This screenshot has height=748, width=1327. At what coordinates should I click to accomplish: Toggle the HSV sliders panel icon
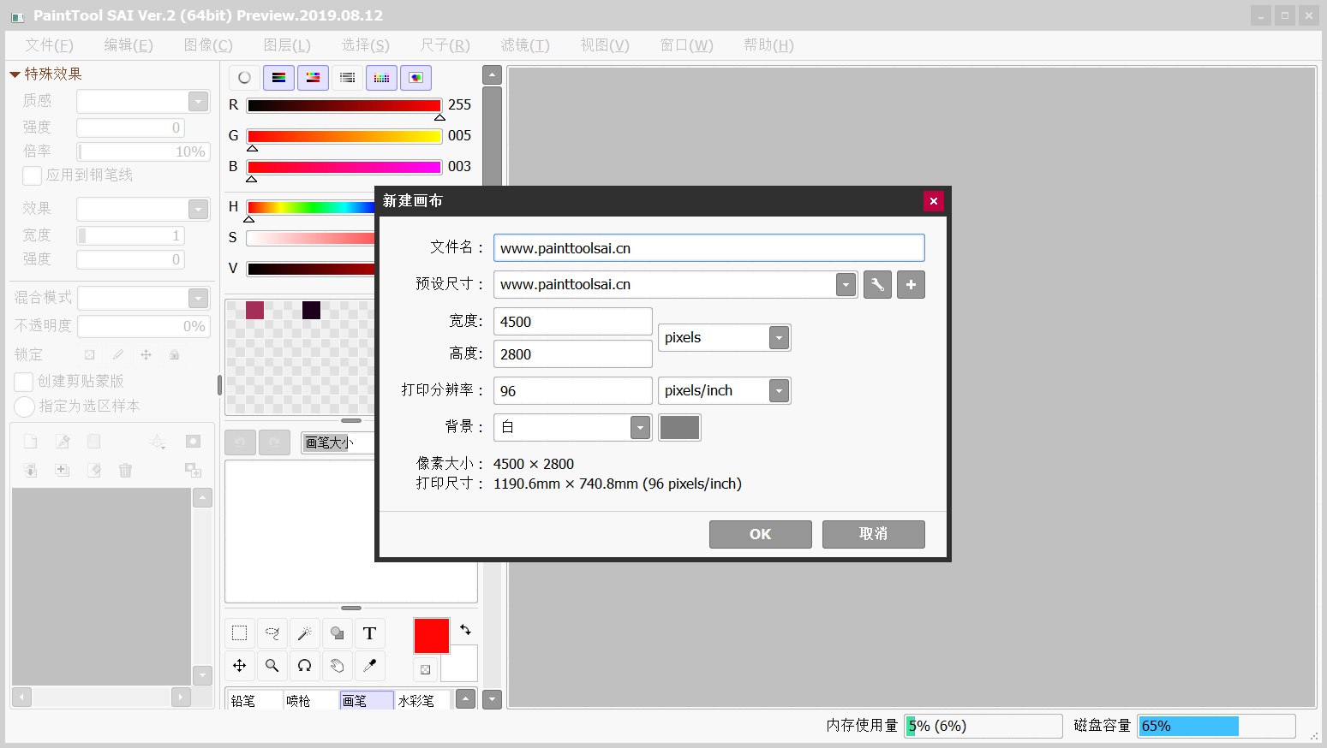point(313,78)
